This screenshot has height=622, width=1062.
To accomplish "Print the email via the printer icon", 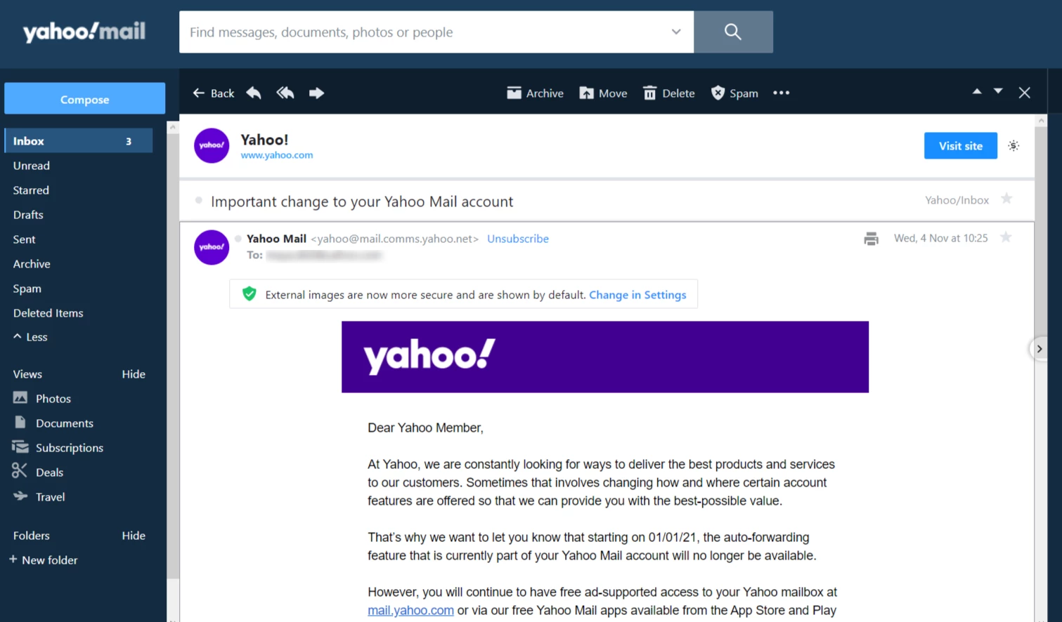I will coord(871,238).
